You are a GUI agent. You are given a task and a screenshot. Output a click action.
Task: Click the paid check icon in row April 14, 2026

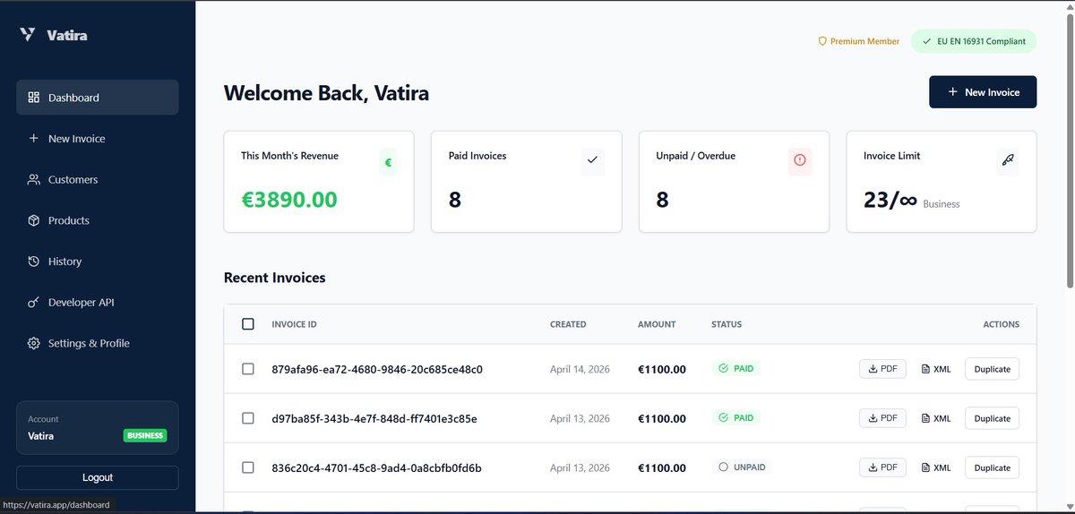click(x=724, y=368)
